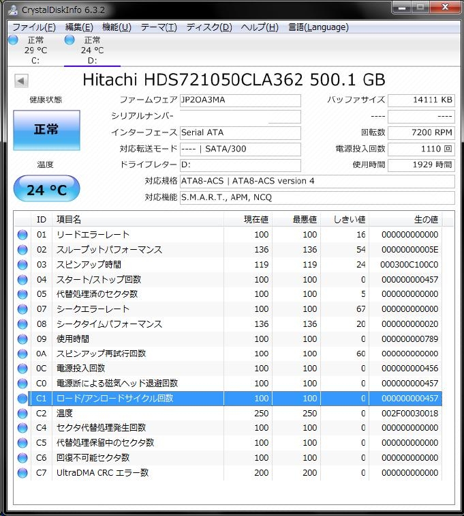Click the 7200 RPM rotation field
This screenshot has height=516, width=464.
[421, 132]
